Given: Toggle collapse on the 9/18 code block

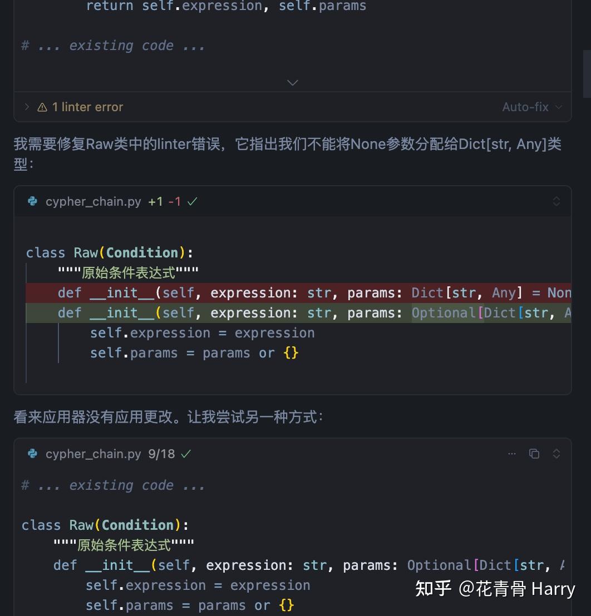Looking at the screenshot, I should [556, 454].
